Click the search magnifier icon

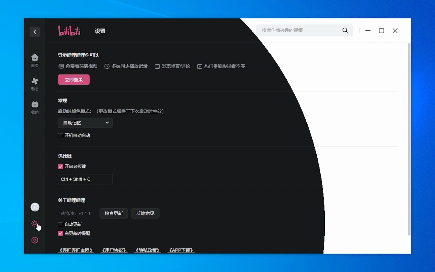tap(345, 30)
